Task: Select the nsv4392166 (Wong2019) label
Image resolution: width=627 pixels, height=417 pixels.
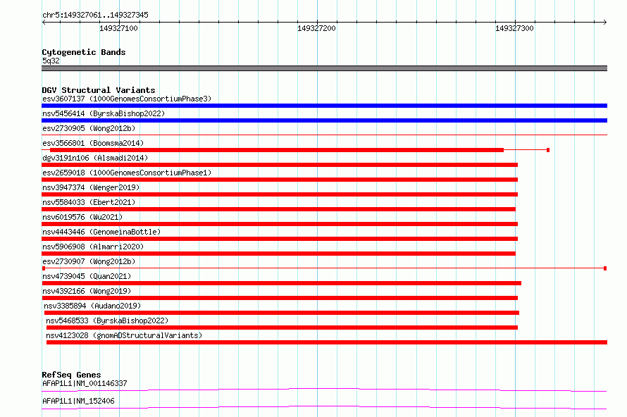Action: click(x=87, y=291)
